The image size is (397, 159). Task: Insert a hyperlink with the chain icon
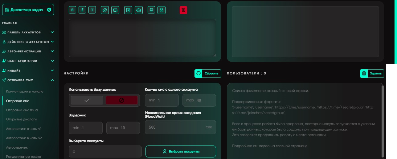[105, 10]
